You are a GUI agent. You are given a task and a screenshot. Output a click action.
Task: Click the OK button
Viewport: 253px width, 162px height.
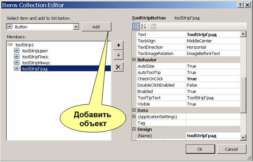(200, 149)
